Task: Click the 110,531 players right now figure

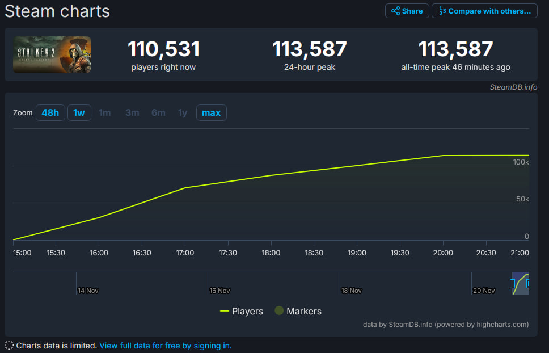Action: [163, 49]
